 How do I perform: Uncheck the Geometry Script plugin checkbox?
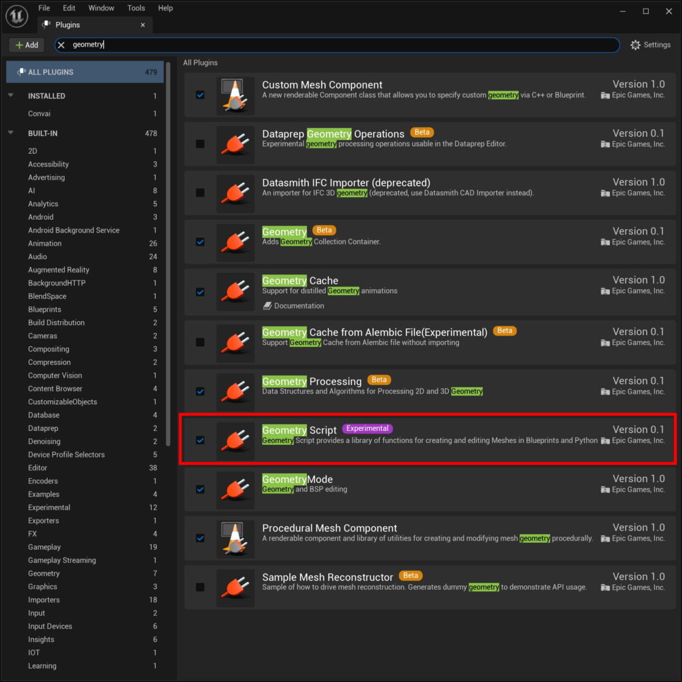pyautogui.click(x=200, y=440)
